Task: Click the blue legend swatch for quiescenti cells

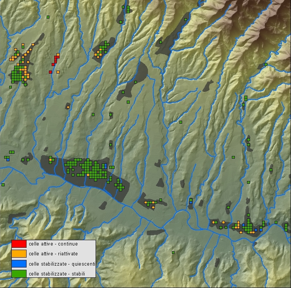Action: (19, 264)
